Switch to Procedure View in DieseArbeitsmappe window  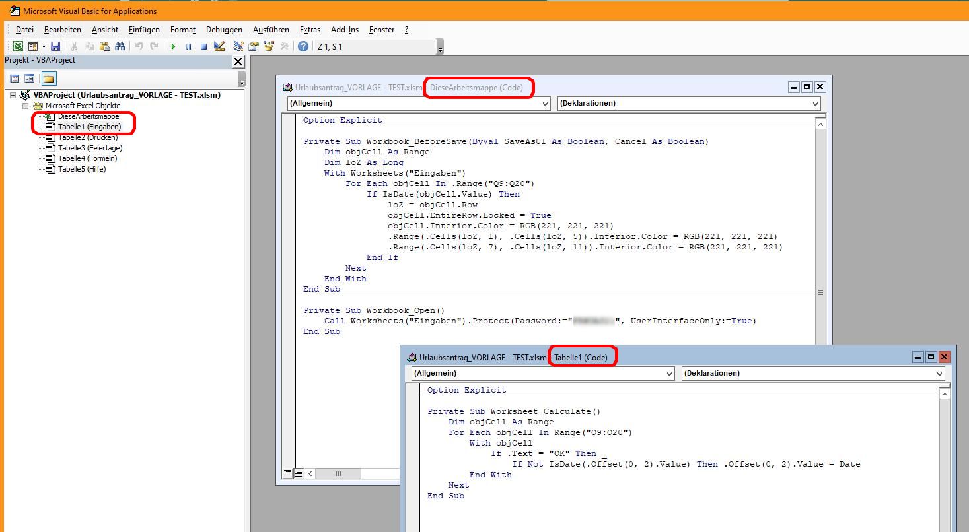(x=288, y=473)
